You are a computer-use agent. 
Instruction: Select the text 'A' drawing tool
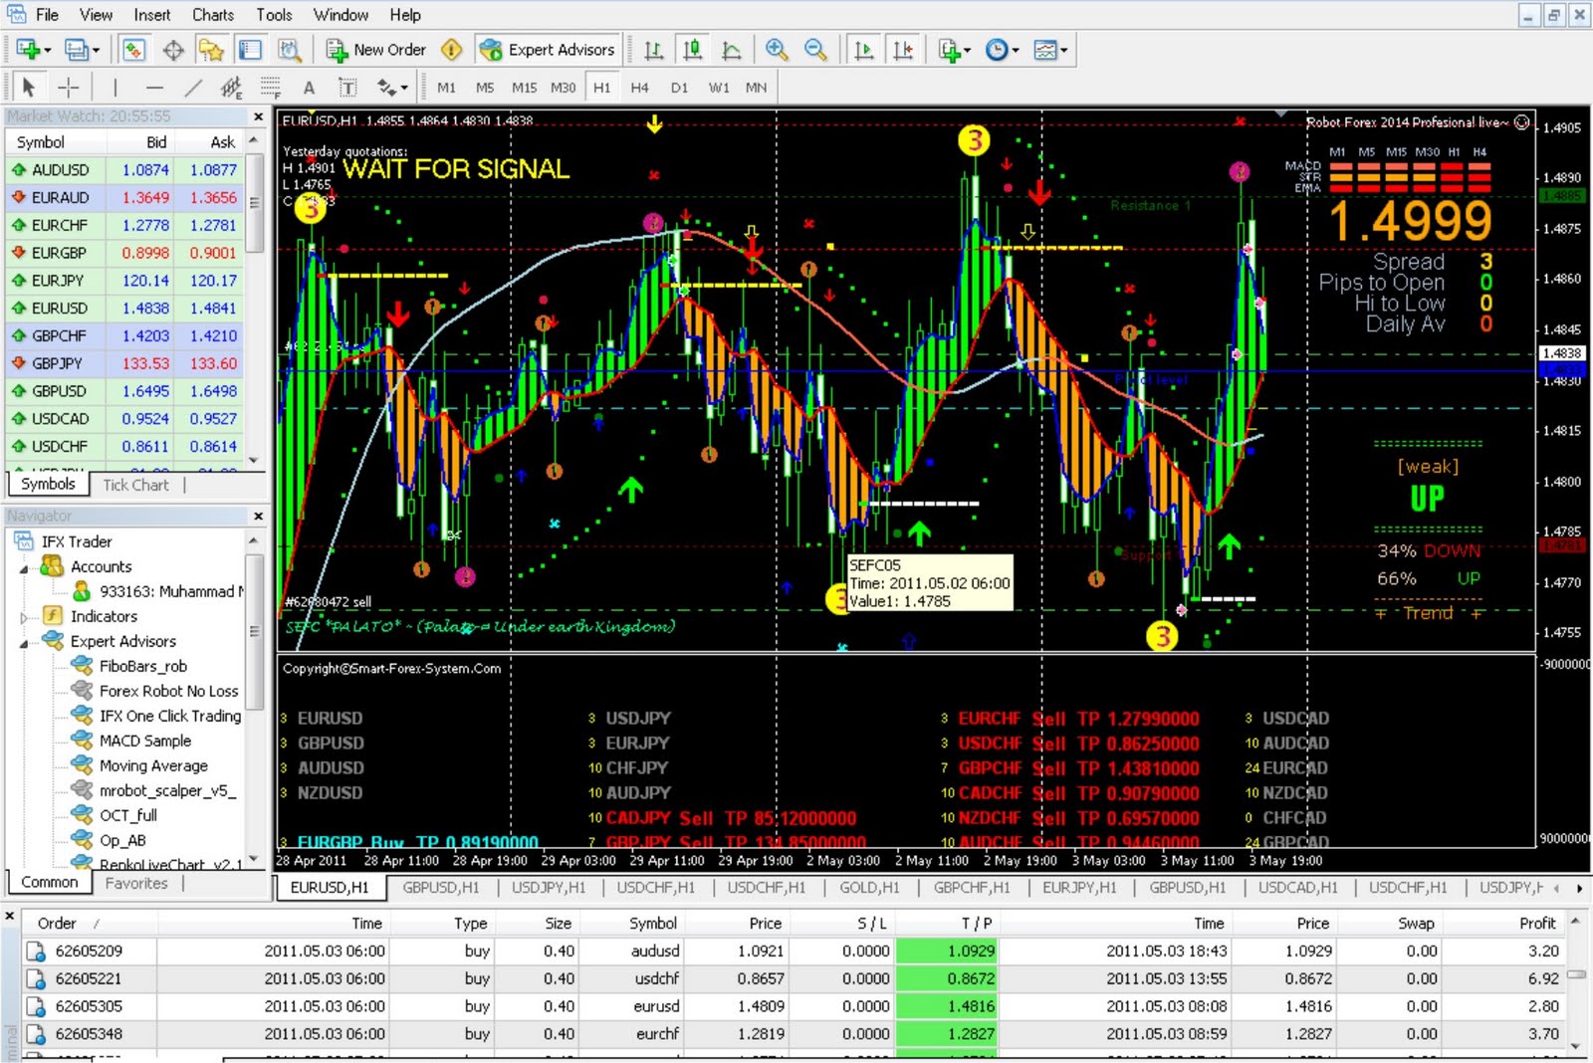pyautogui.click(x=309, y=88)
